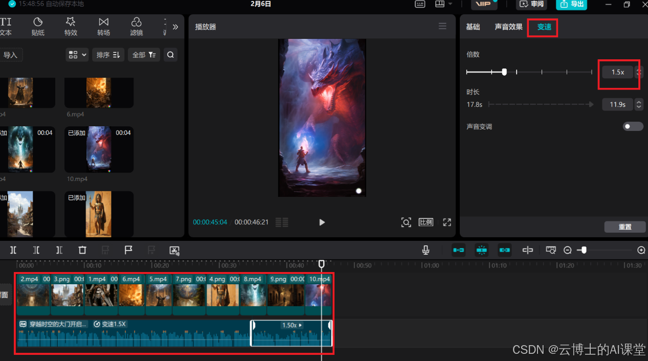Click the timeline zoom slider handle

pyautogui.click(x=584, y=250)
